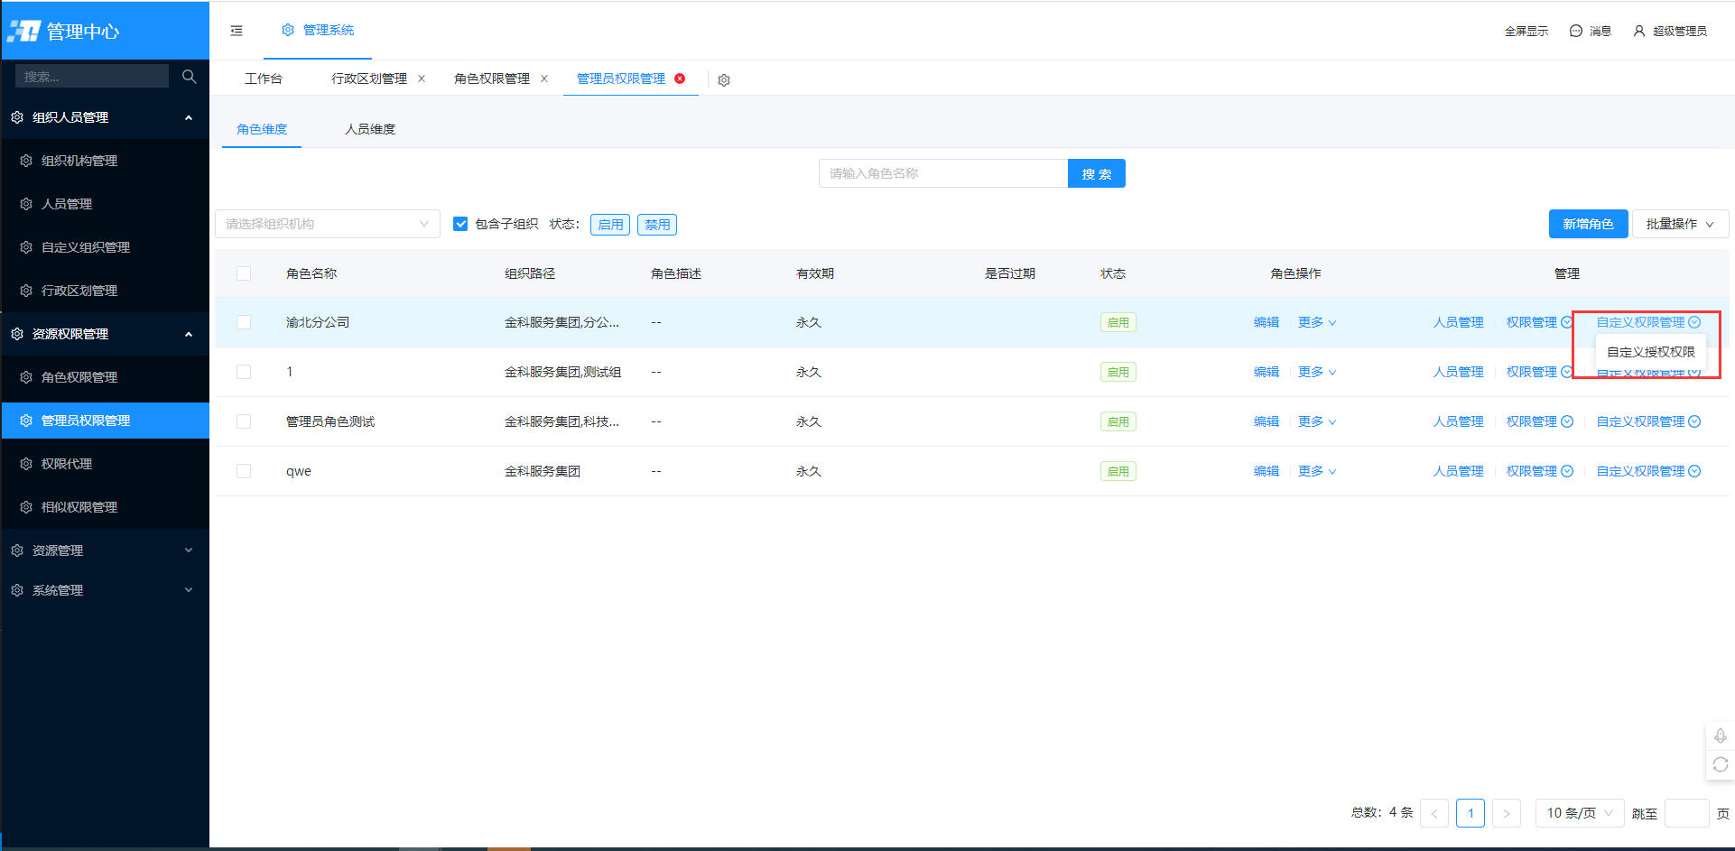Click 编辑 for the 管理员角色测试 row
This screenshot has width=1735, height=851.
1266,421
